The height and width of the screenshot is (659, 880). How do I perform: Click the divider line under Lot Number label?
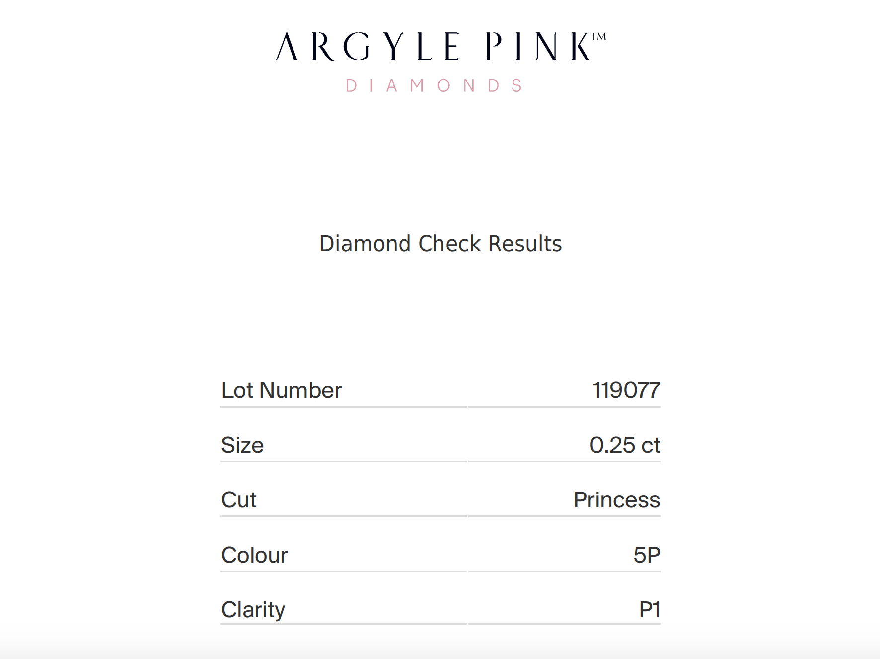pos(343,407)
